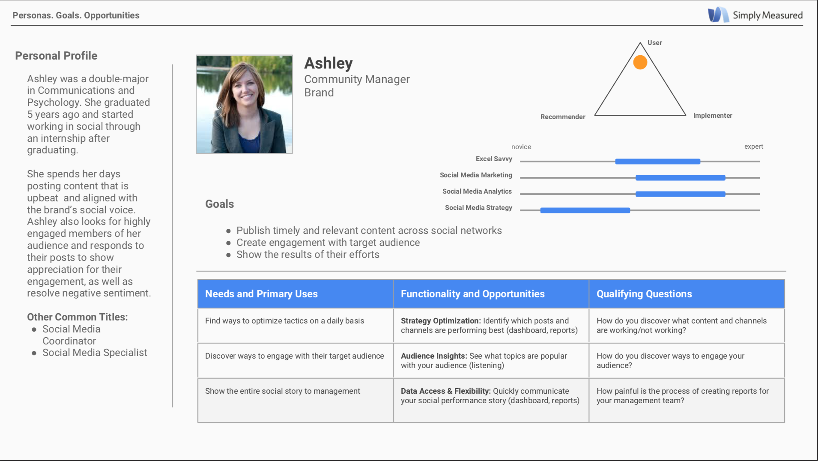The image size is (818, 461).
Task: Click the paragraph starting 'Ashley was a double-major'
Action: point(89,114)
